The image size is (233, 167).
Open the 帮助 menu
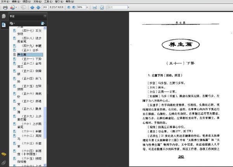click(x=70, y=2)
